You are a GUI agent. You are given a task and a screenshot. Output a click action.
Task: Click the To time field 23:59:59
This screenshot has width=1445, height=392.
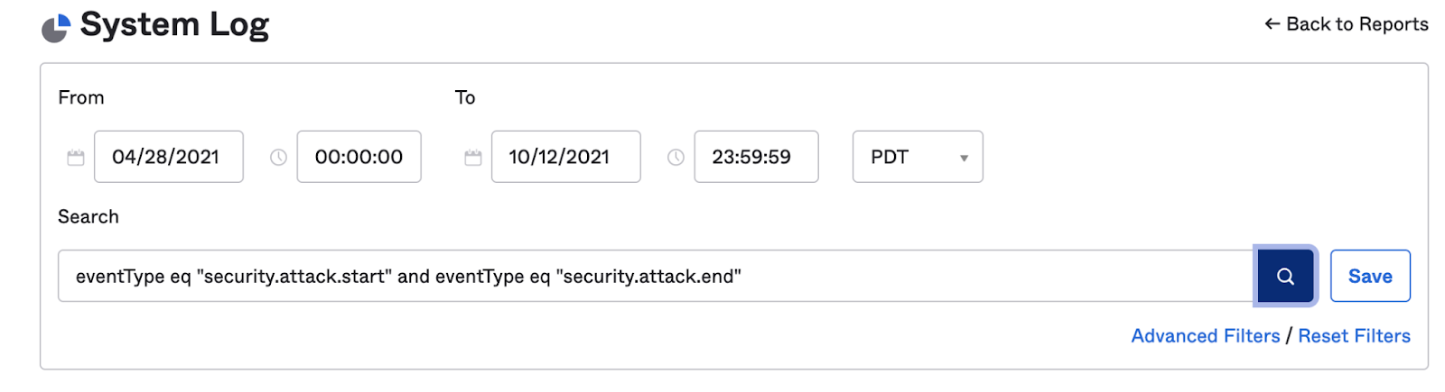coord(756,158)
